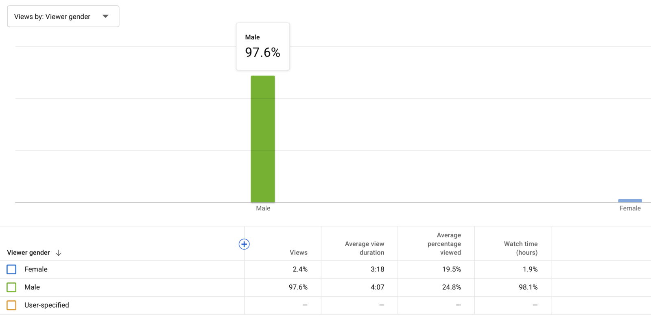Sort by the Views column header
Viewport: 651px width, 317px height.
[298, 252]
